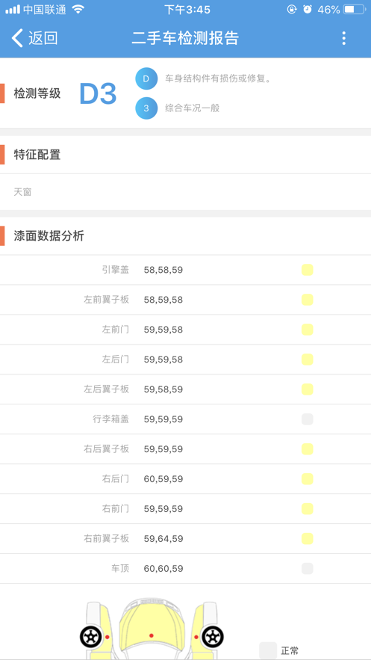Image resolution: width=371 pixels, height=660 pixels.
Task: Tap the yellow swatch for 右前翼子板
Action: coord(307,539)
